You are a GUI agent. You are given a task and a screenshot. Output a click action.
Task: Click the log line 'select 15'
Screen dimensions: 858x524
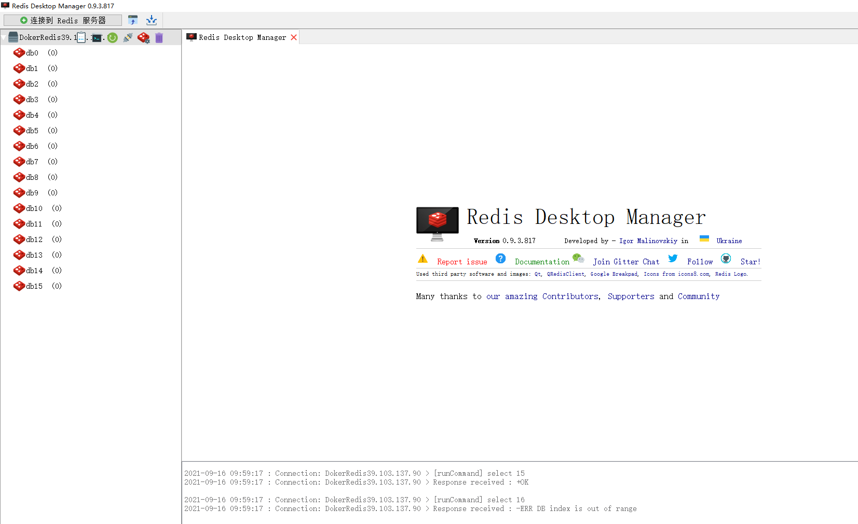click(355, 473)
